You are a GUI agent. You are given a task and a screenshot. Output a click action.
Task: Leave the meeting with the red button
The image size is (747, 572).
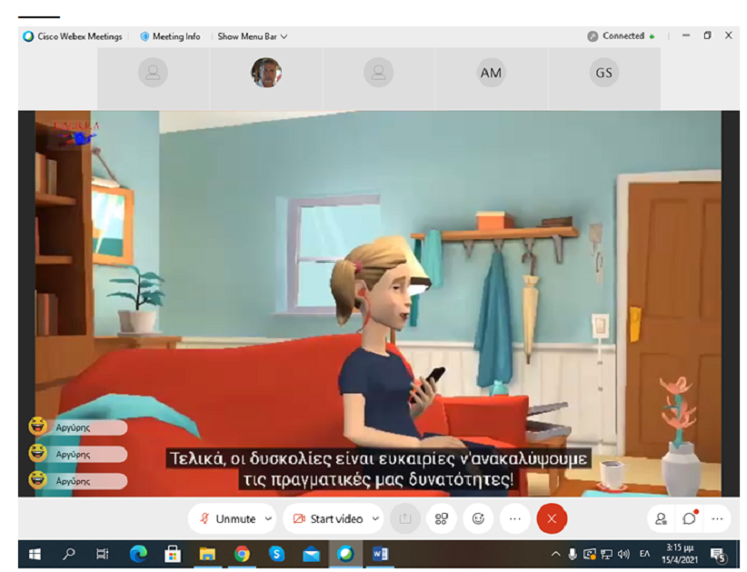coord(552,518)
